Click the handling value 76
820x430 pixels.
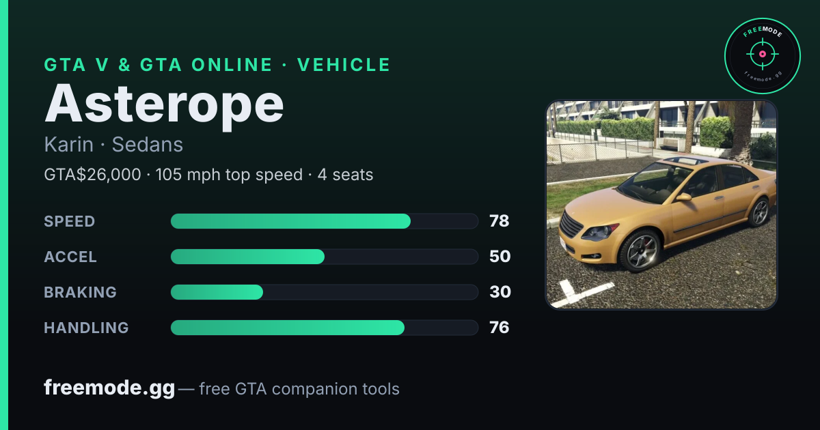pyautogui.click(x=500, y=328)
